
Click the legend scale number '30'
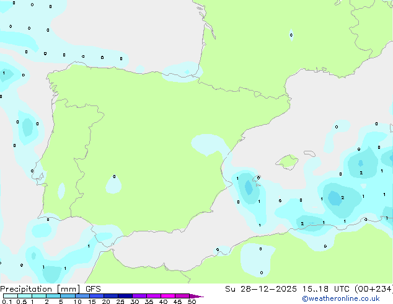[135, 302]
